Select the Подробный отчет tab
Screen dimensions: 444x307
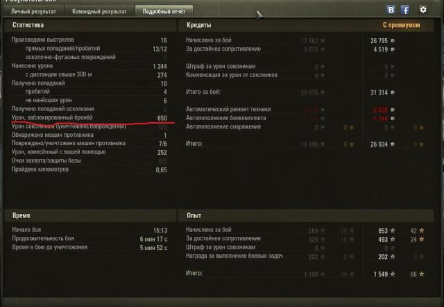click(164, 11)
